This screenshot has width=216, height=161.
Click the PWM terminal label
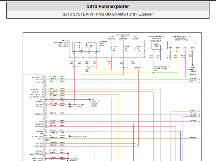click(185, 48)
